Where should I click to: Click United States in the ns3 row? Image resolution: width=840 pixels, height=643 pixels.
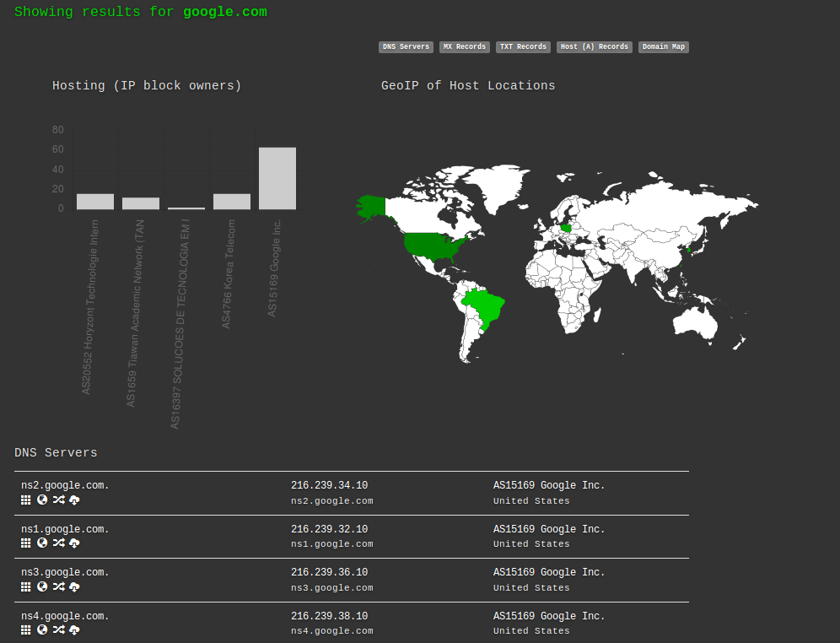pos(531,588)
